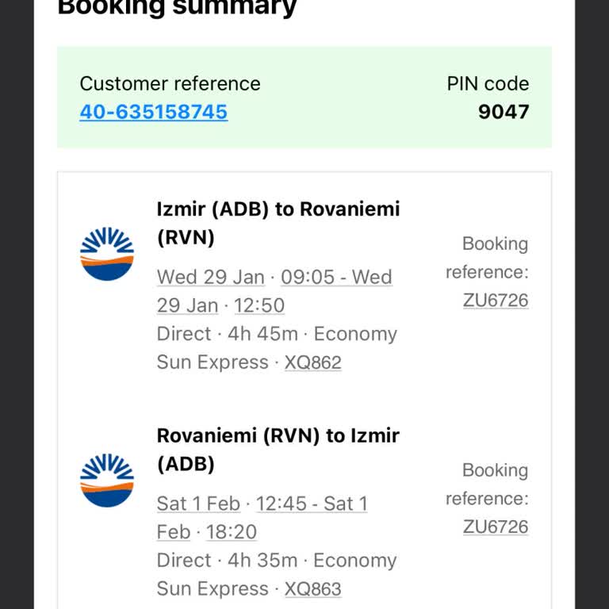The image size is (609, 609).
Task: Click the Direct 4h 35m Economy details
Action: pos(277,561)
